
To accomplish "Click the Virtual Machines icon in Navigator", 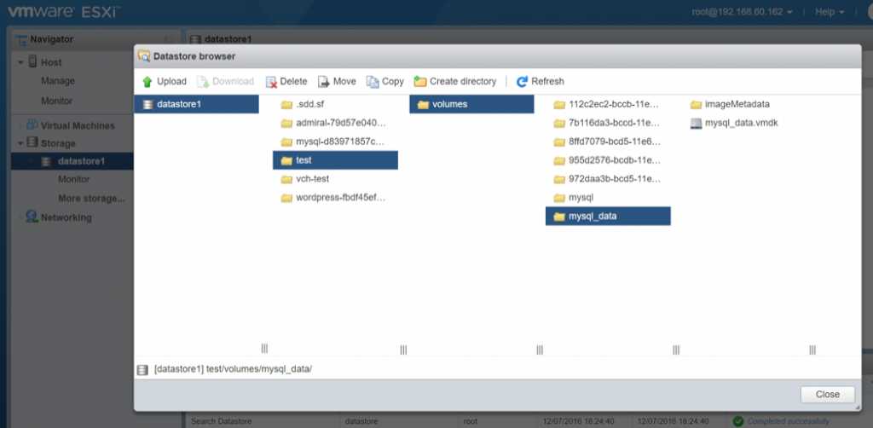I will (x=32, y=125).
